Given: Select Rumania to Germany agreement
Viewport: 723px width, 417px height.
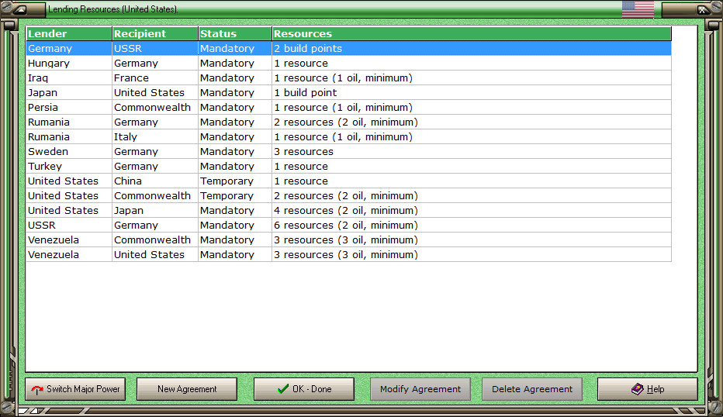Looking at the screenshot, I should click(348, 122).
